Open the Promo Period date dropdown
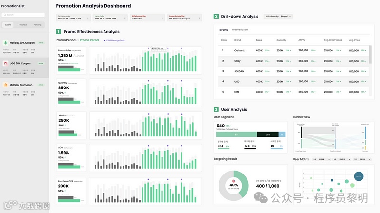The height and width of the screenshot is (213, 380). point(110,18)
